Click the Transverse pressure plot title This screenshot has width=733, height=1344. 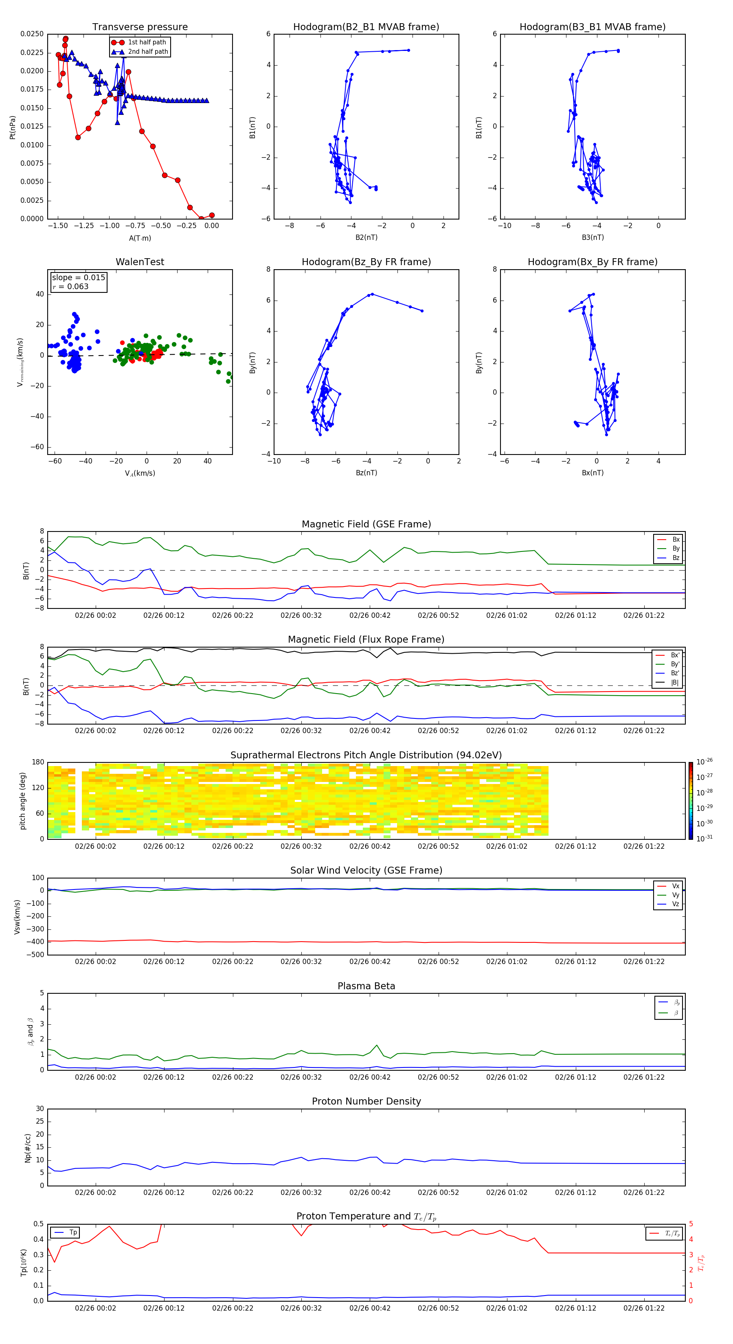coord(140,27)
